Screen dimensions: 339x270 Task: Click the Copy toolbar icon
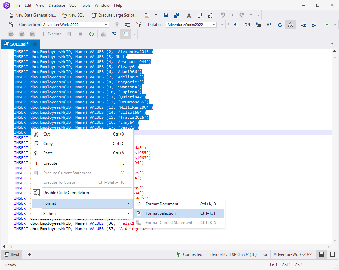coord(200,15)
